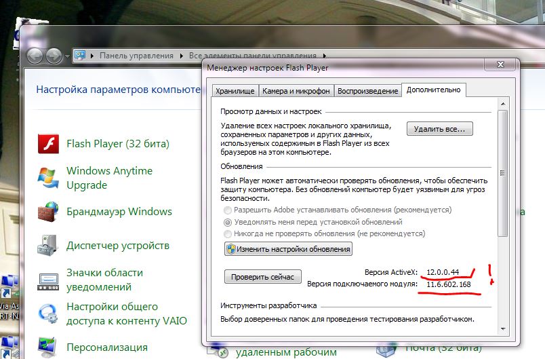This screenshot has height=359, width=545.
Task: Switch to the Воспроизведение tab
Action: point(367,91)
